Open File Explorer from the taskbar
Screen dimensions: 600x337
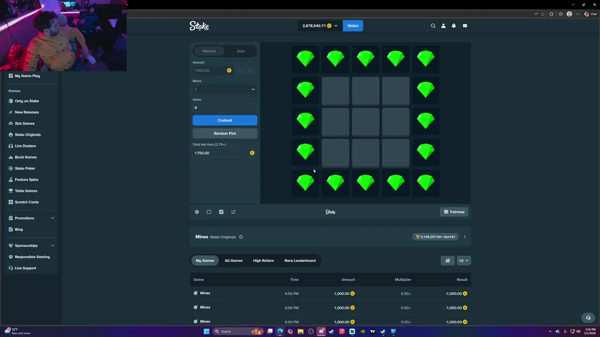pos(300,331)
